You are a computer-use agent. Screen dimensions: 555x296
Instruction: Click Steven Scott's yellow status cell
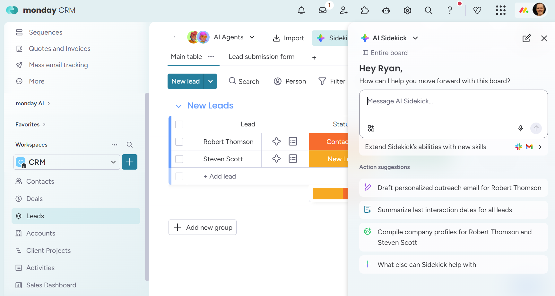(328, 159)
